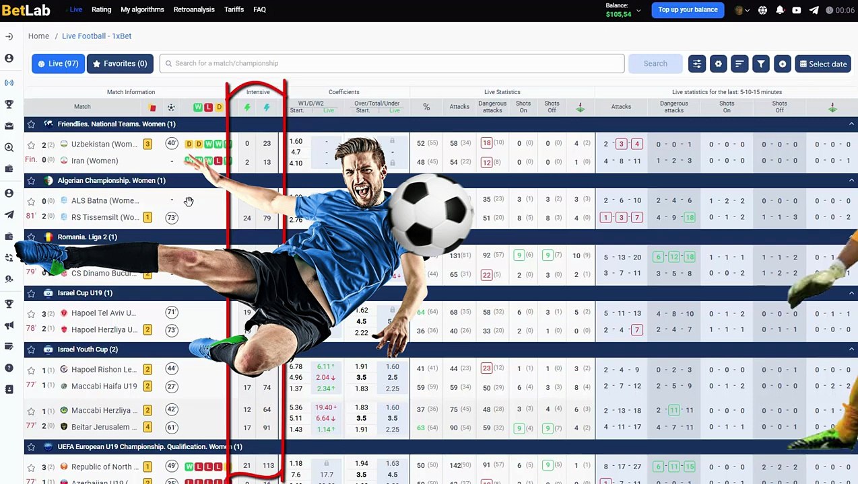The height and width of the screenshot is (484, 858).
Task: Click blue lightning Intensive column icon
Action: coord(267,108)
